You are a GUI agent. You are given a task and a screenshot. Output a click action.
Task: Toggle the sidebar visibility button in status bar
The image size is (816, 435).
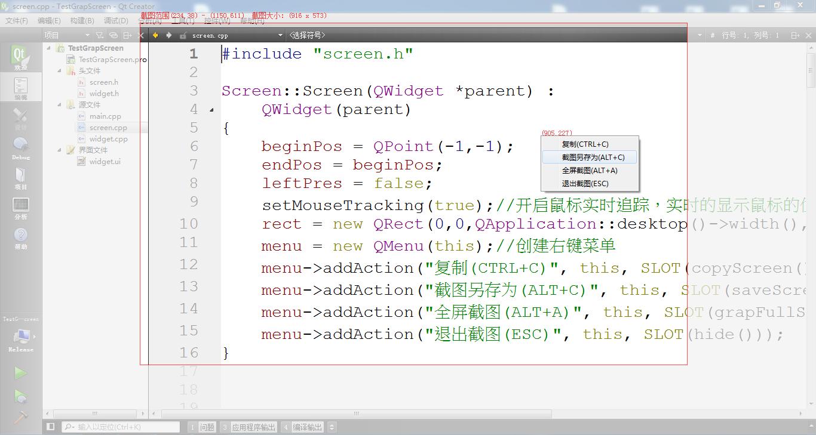tap(51, 427)
